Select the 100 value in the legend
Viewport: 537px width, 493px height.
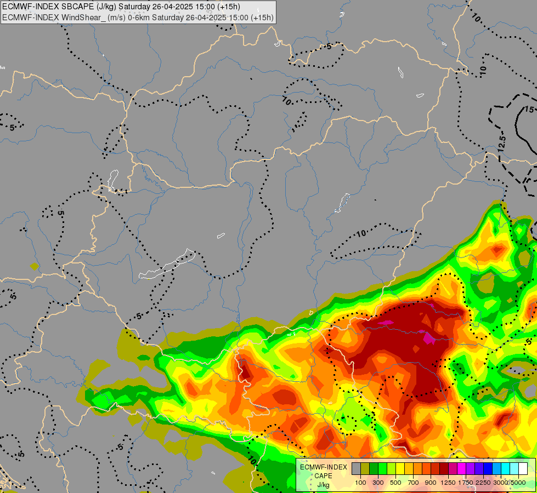[x=360, y=483]
